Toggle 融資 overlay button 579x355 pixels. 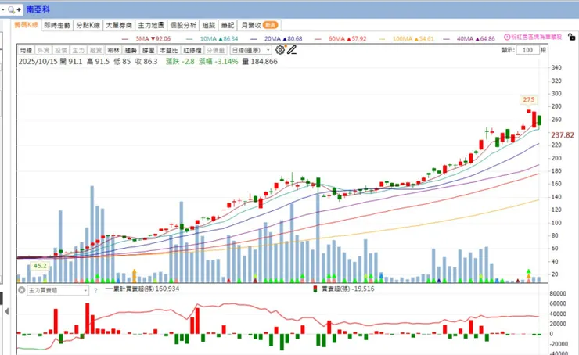(x=95, y=50)
